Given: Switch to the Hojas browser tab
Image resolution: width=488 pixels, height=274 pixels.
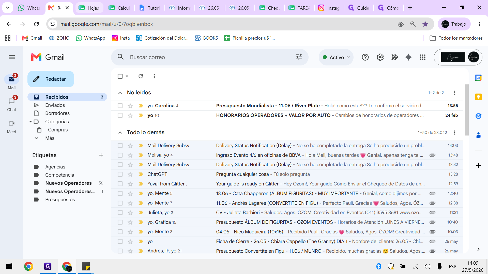Looking at the screenshot, I should click(x=89, y=8).
